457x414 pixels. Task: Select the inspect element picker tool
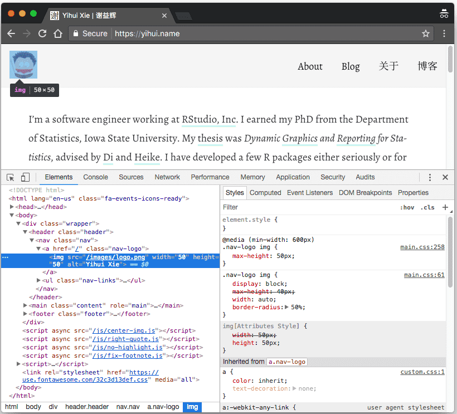[9, 177]
